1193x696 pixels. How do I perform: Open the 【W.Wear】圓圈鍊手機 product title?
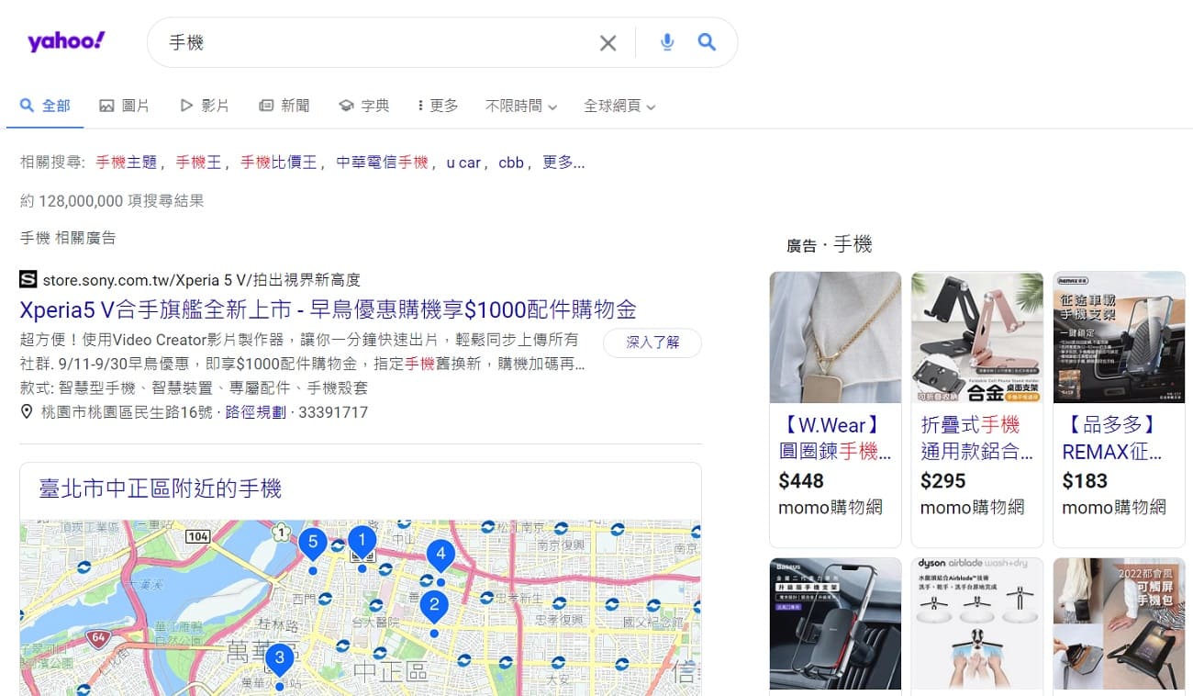point(835,438)
